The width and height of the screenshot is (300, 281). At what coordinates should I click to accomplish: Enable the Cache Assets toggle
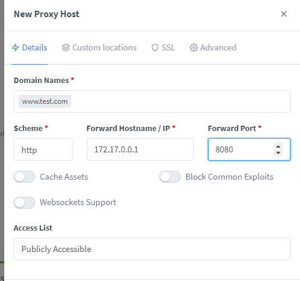tap(24, 177)
